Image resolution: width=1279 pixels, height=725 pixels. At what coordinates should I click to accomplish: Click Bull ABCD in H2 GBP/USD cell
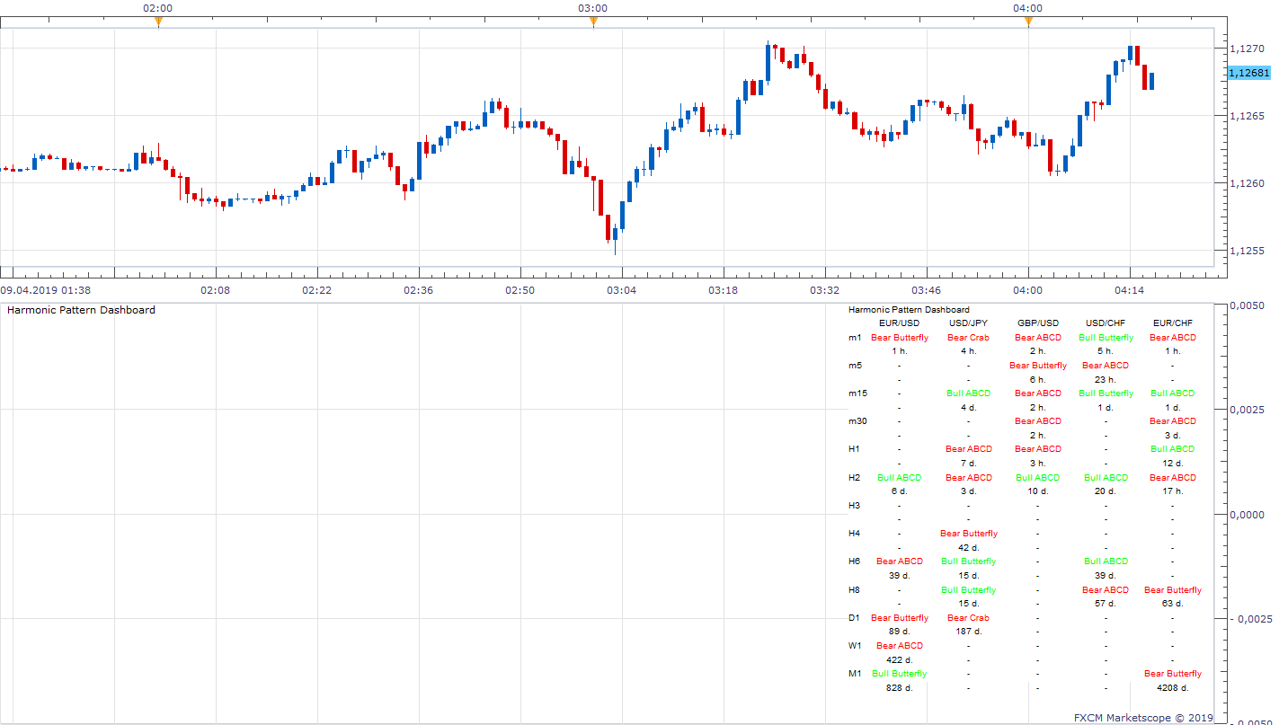[1038, 478]
